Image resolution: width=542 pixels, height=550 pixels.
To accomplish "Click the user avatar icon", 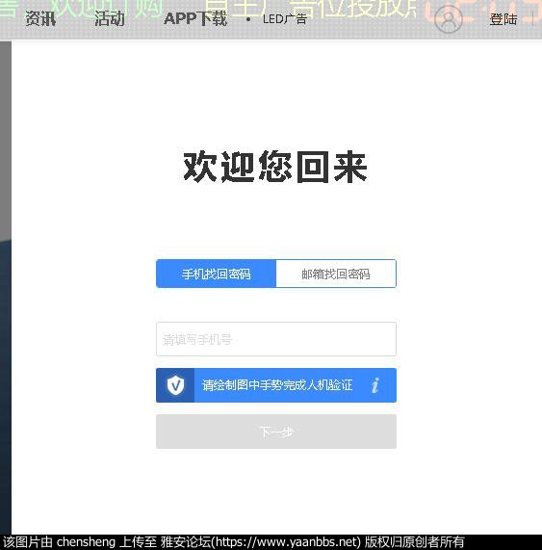I will coord(448,19).
